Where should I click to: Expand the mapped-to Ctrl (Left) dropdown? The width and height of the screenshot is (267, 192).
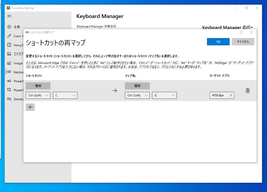pyautogui.click(x=137, y=95)
